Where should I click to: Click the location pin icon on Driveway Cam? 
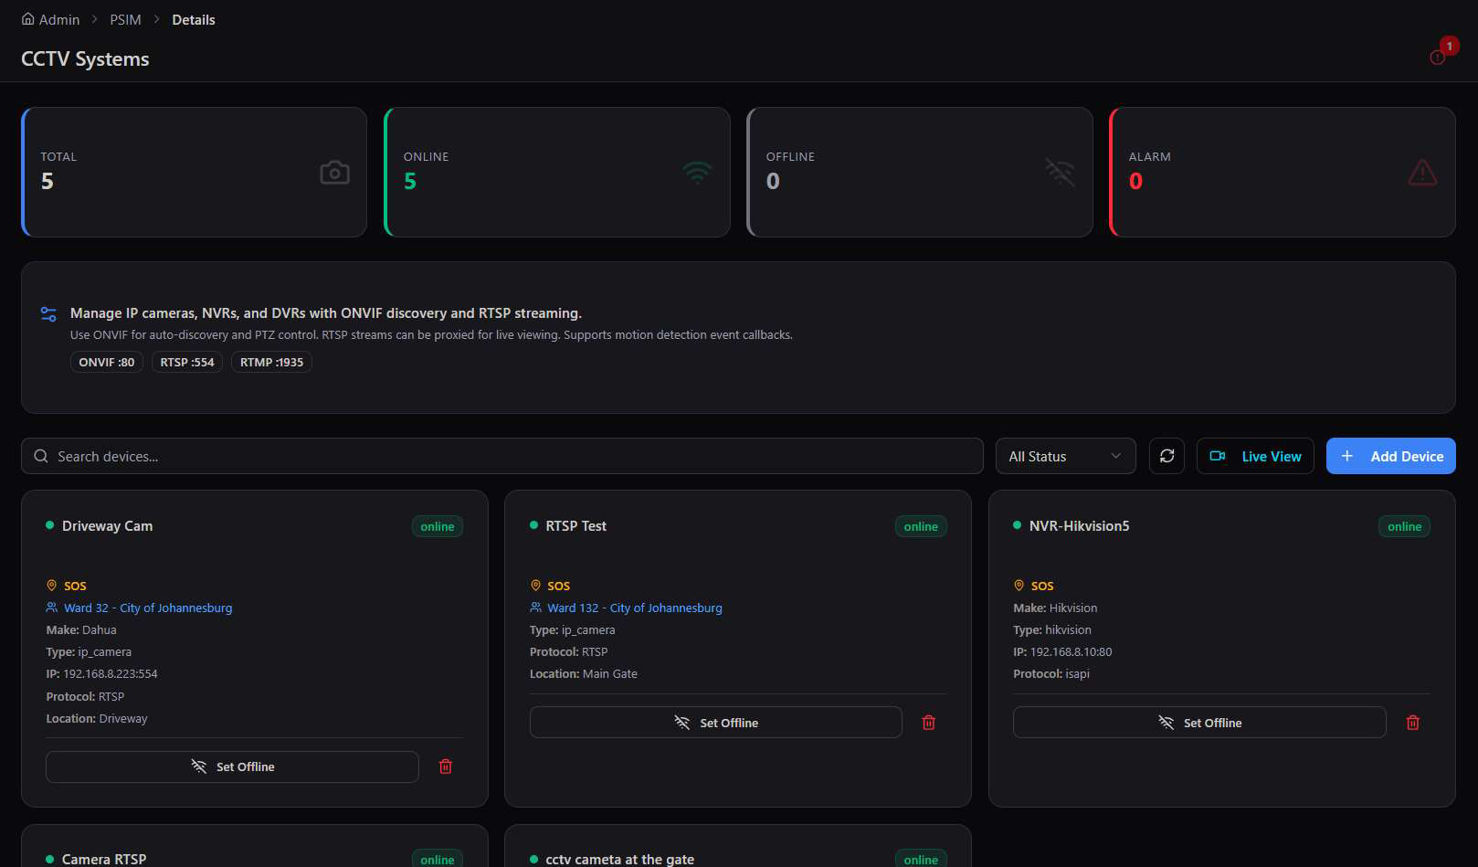(x=51, y=586)
